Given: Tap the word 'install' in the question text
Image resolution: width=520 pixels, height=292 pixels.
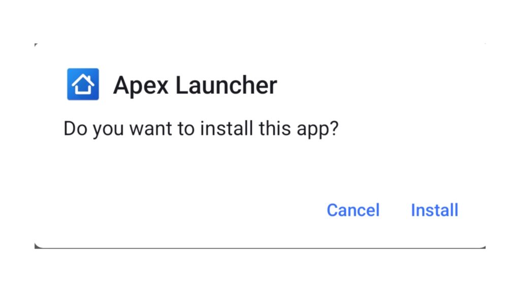Looking at the screenshot, I should click(x=226, y=128).
